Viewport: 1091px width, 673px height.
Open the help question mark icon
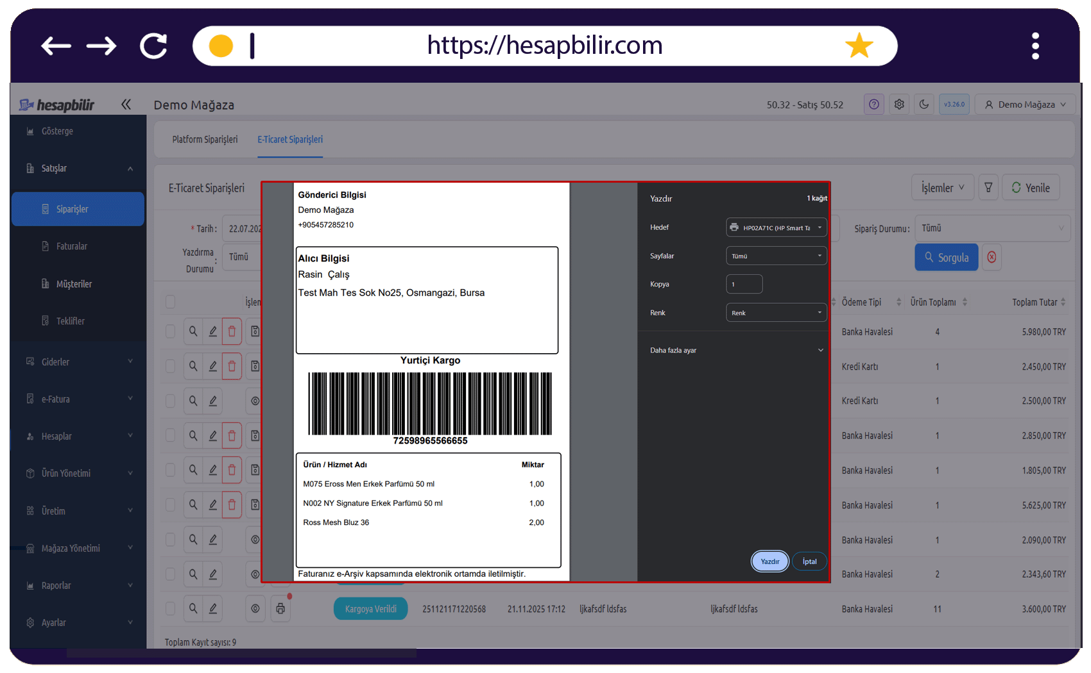(x=874, y=104)
